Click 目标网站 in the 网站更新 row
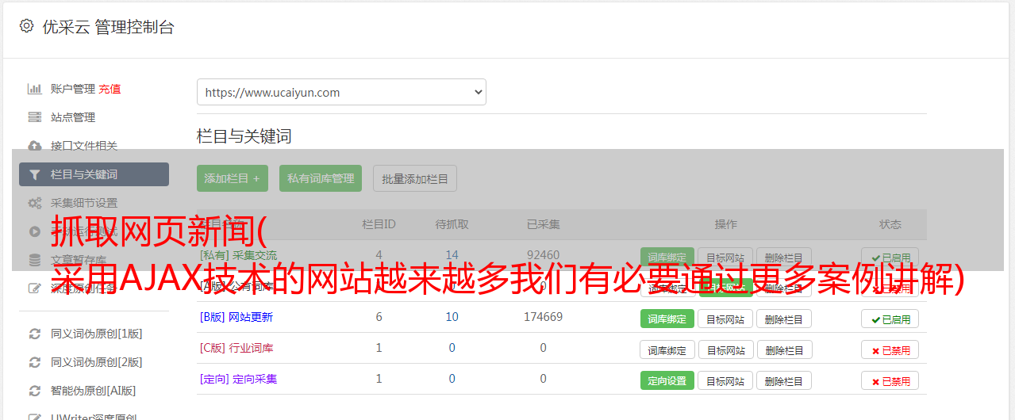Image resolution: width=1015 pixels, height=420 pixels. coord(726,319)
